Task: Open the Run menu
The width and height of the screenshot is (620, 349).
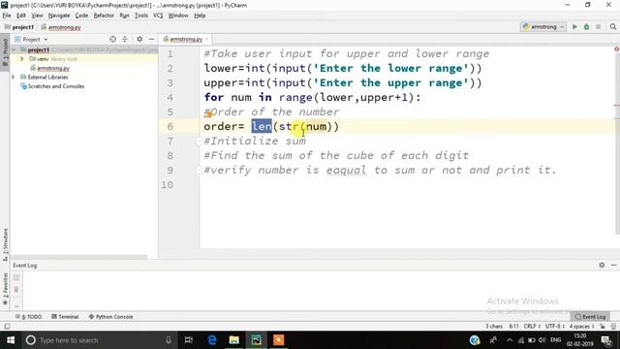Action: 124,16
